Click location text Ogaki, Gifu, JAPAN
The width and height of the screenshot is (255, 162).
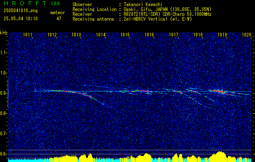pyautogui.click(x=146, y=9)
